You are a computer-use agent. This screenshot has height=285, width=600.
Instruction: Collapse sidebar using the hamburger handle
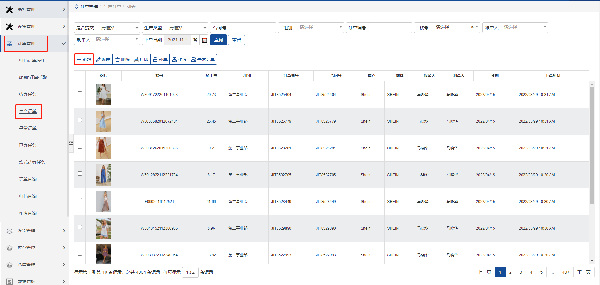coord(71,143)
